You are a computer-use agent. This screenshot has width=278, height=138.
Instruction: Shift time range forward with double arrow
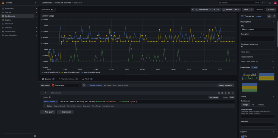[x=214, y=9]
